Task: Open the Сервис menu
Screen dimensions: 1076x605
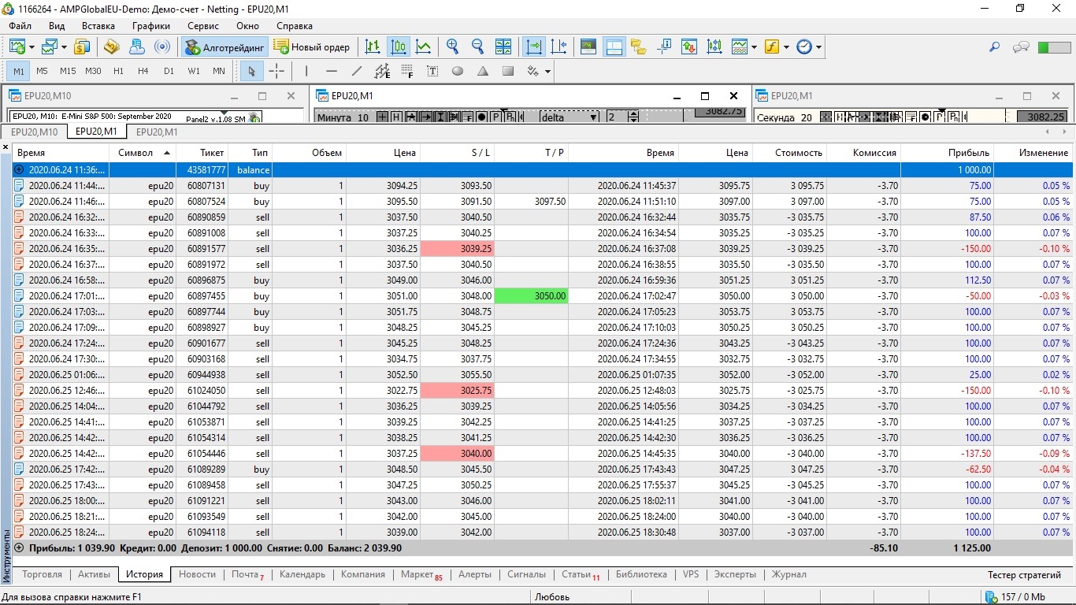Action: point(203,26)
